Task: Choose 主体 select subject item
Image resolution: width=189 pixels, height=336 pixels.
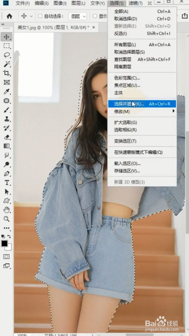Action: [x=142, y=93]
